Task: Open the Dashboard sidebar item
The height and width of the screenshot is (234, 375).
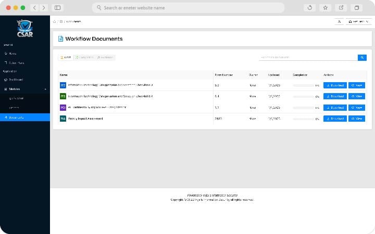Action: coord(16,80)
